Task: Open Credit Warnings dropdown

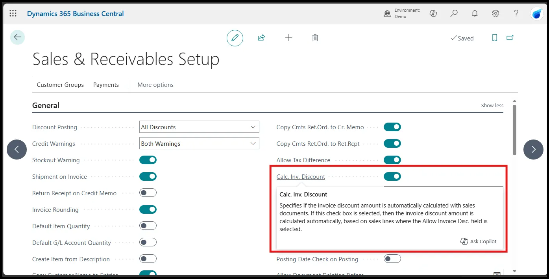Action: [199, 143]
